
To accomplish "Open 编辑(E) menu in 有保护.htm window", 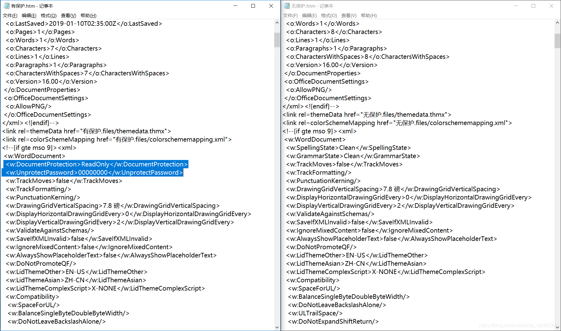I will pos(29,15).
